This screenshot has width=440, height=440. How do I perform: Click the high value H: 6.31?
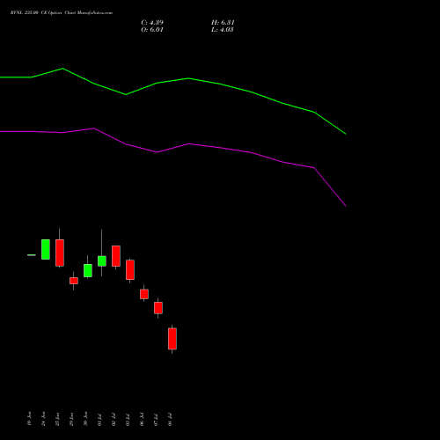[x=223, y=23]
